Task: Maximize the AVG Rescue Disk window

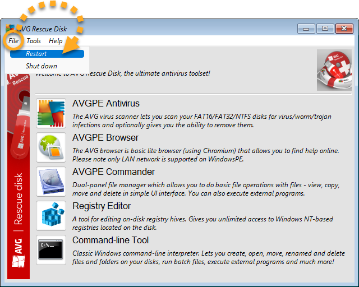Action: click(x=324, y=28)
